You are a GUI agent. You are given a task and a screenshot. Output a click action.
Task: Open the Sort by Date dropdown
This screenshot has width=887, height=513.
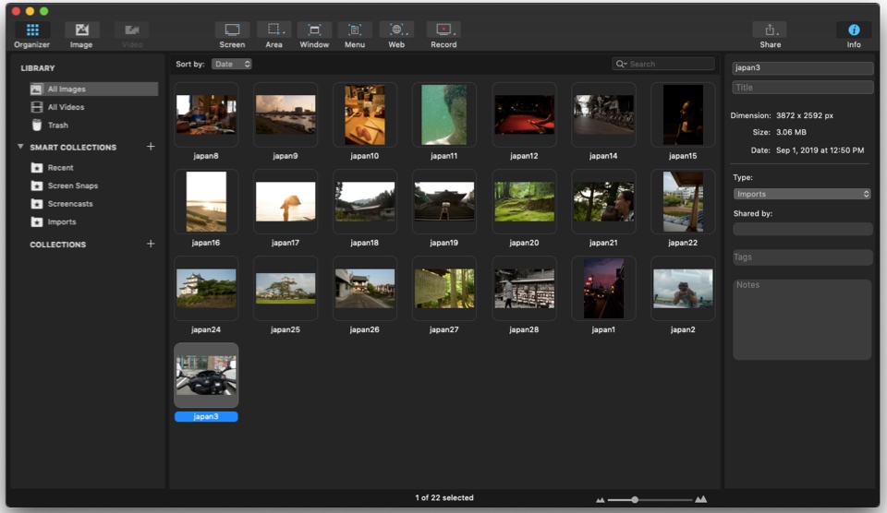(x=231, y=65)
